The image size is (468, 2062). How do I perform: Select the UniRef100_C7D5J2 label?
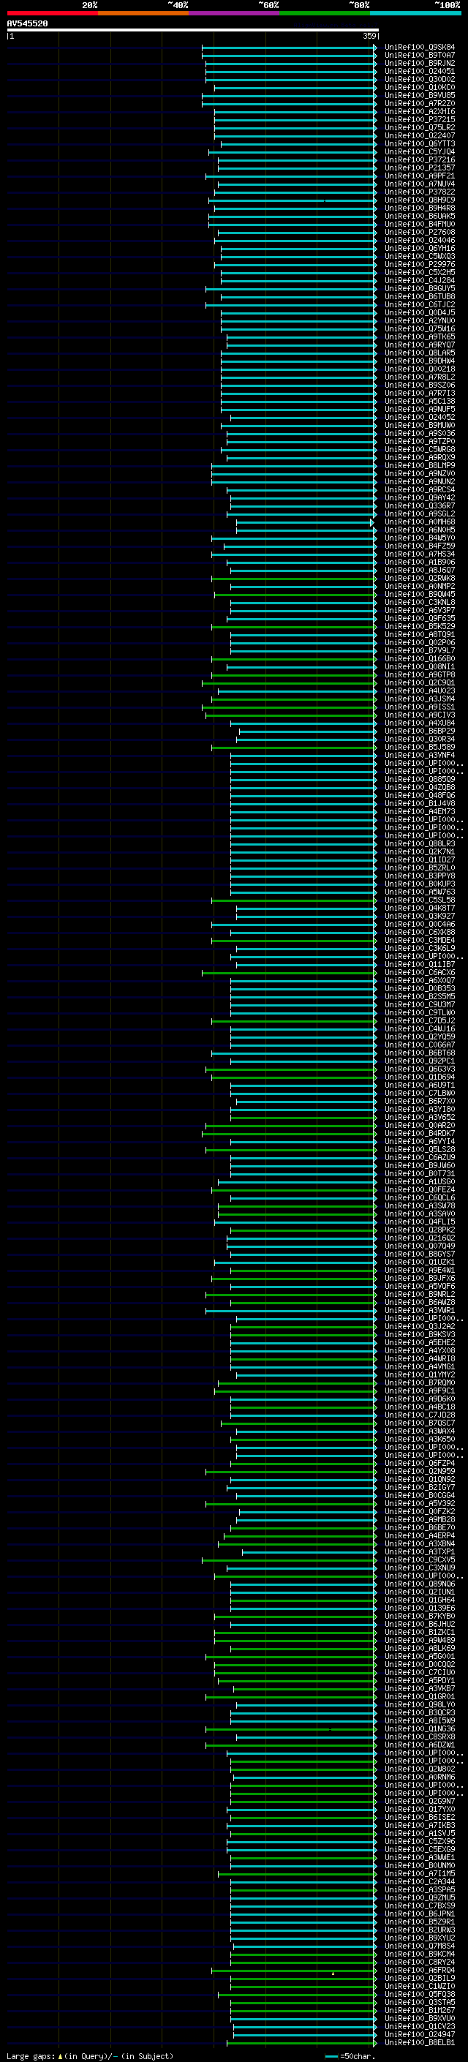click(420, 1020)
